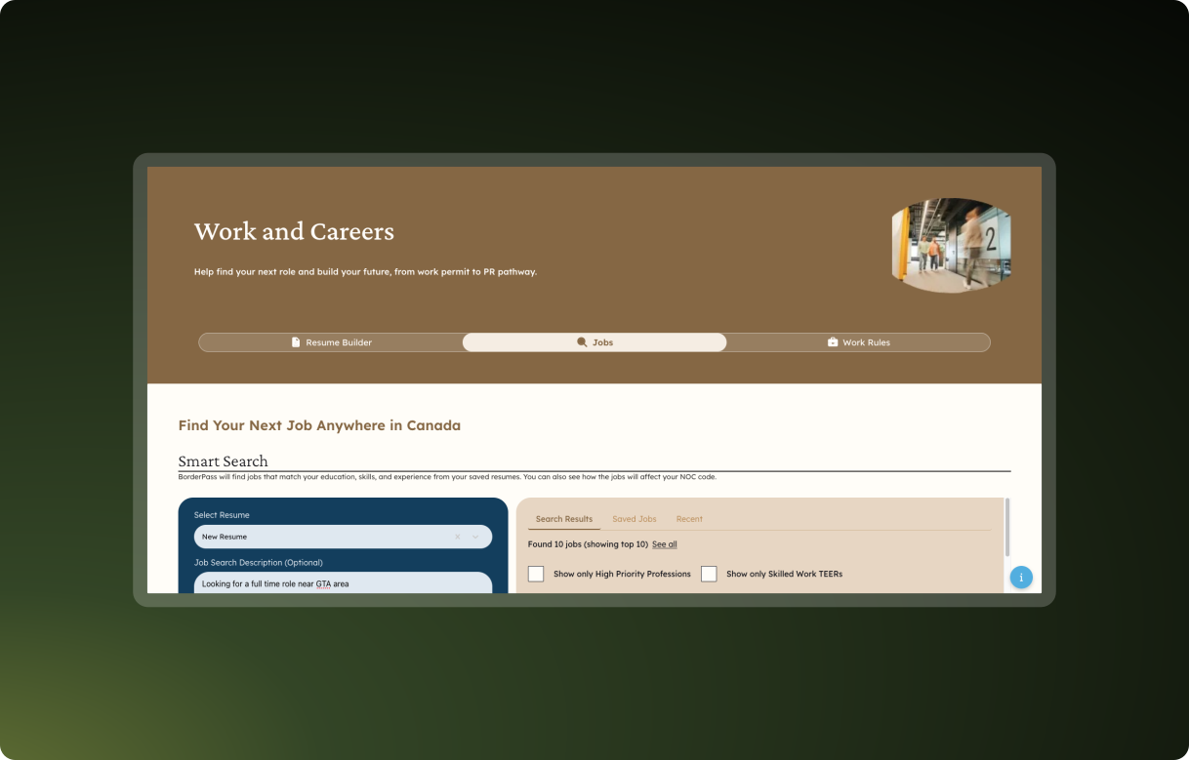Open the Recent tab

689,518
